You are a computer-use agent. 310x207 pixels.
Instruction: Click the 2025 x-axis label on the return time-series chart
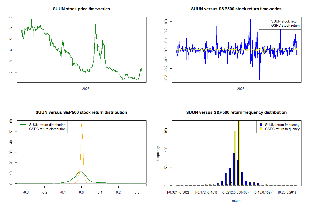coord(241,89)
